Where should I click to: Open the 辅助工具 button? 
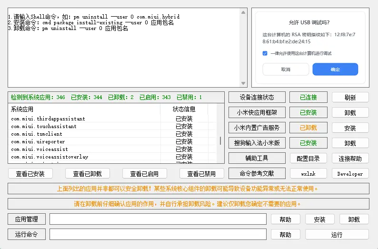click(257, 158)
